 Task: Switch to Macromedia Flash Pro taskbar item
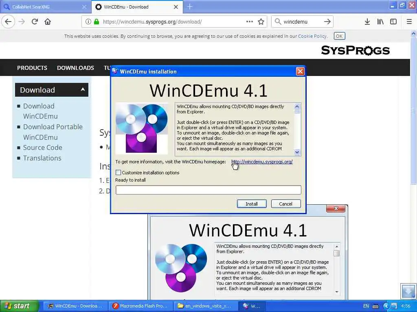[140, 306]
